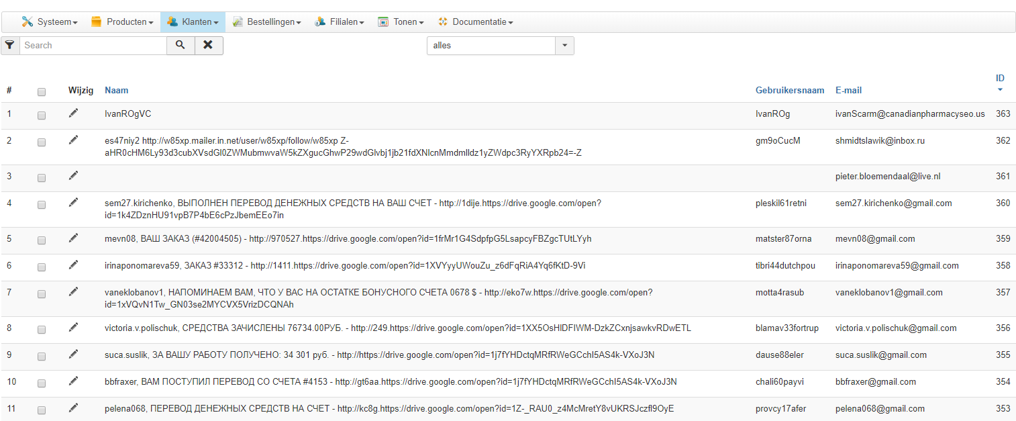Open the Bestellingen menu
The image size is (1016, 421).
[266, 22]
